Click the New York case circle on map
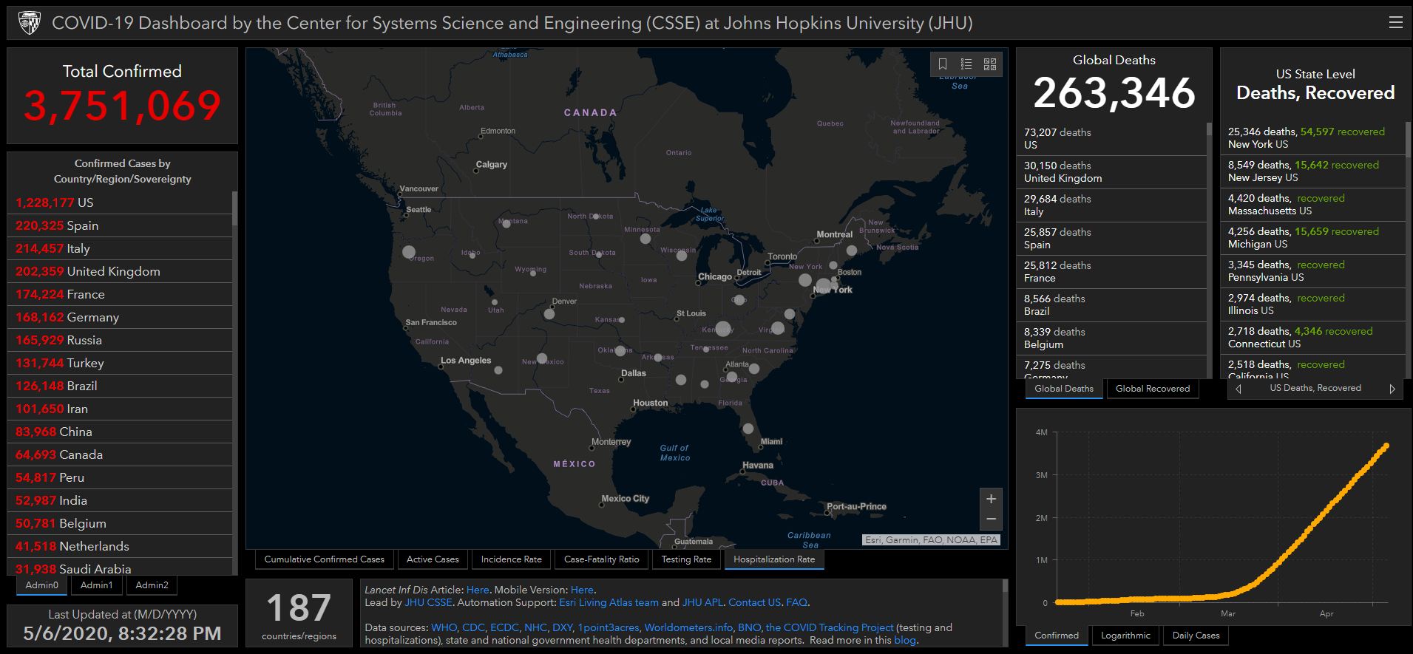Viewport: 1413px width, 654px height. [x=823, y=286]
